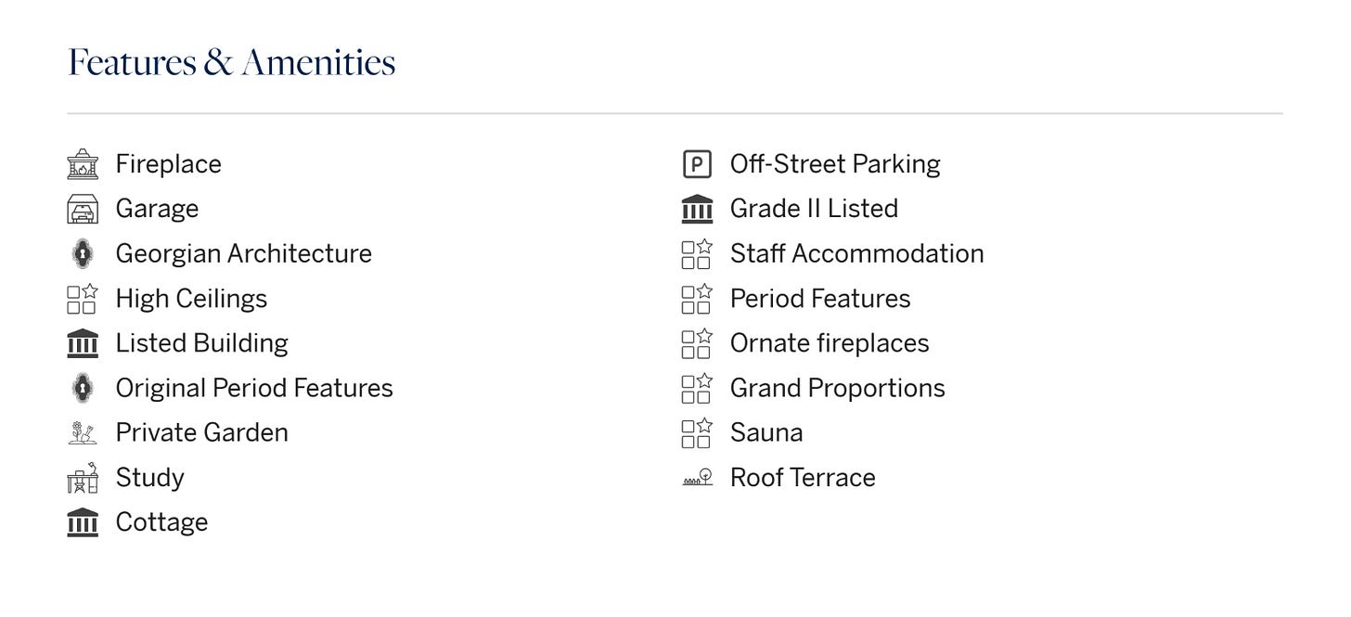Click the Off-Street Parking P icon
The image size is (1351, 617).
(697, 164)
